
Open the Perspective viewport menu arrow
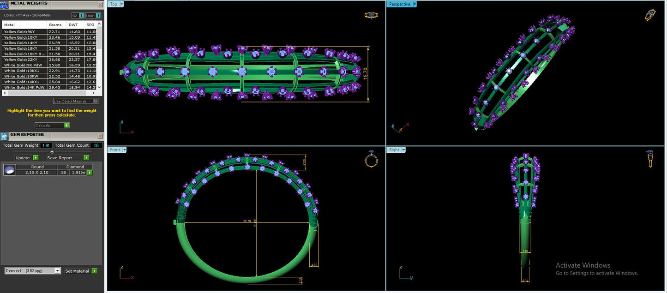pyautogui.click(x=415, y=4)
